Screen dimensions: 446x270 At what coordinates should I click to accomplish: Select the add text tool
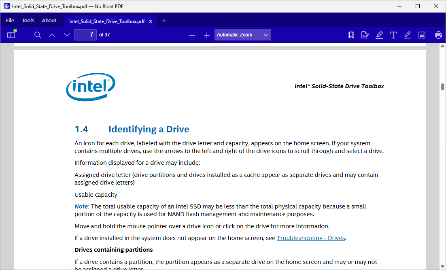393,35
